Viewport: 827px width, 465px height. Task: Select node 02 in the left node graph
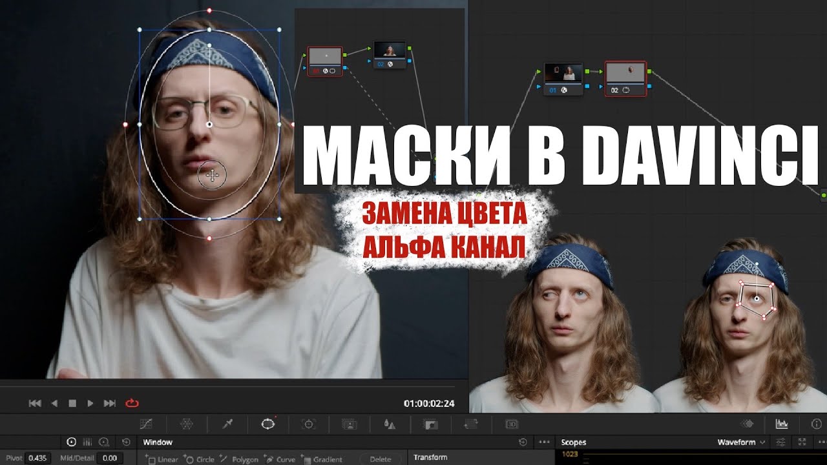pyautogui.click(x=390, y=55)
